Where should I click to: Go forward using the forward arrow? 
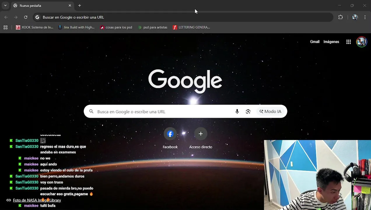click(16, 17)
